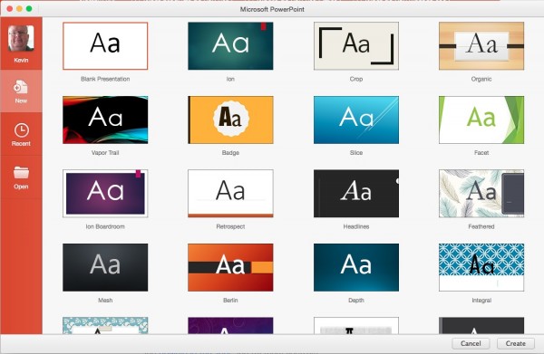
Task: Select the New document sidebar icon
Action: (x=21, y=87)
